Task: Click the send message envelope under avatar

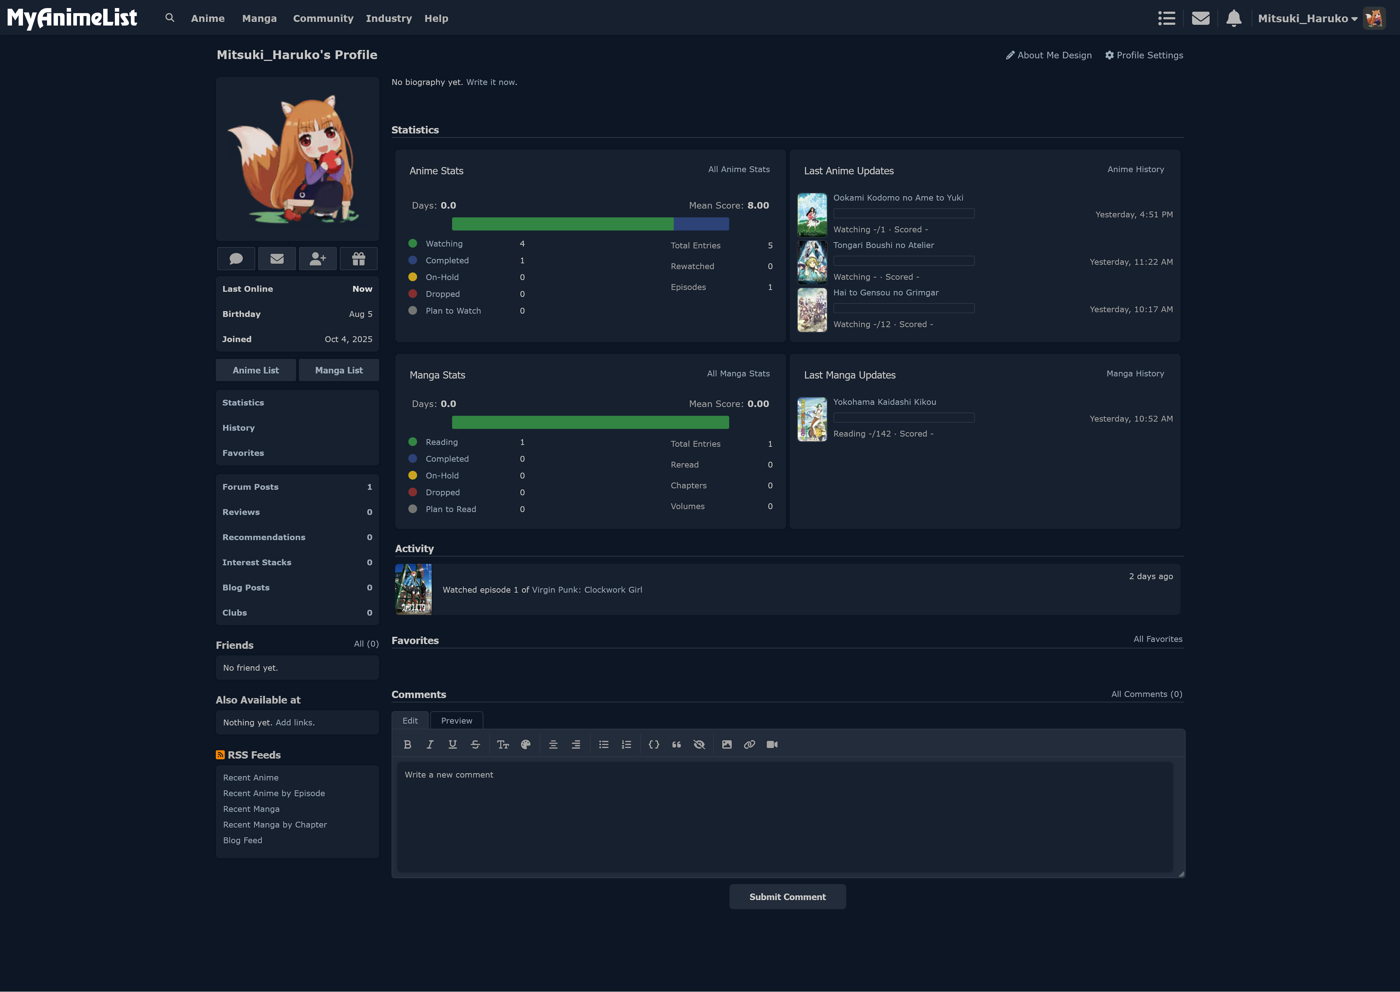Action: (277, 259)
